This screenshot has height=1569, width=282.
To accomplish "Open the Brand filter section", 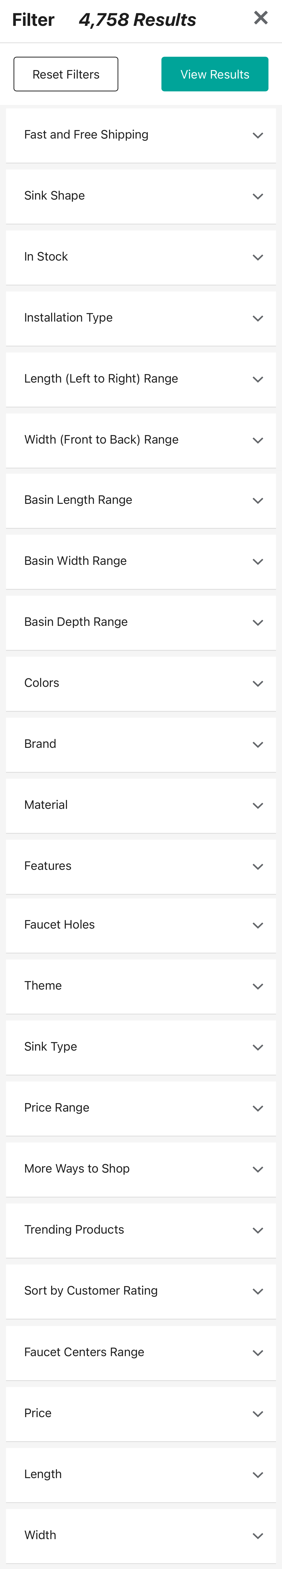I will point(141,744).
